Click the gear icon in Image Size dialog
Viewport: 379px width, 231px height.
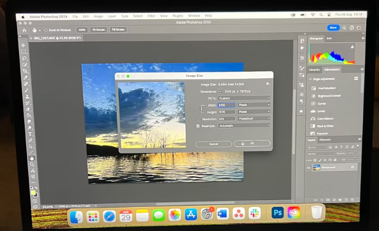point(268,84)
